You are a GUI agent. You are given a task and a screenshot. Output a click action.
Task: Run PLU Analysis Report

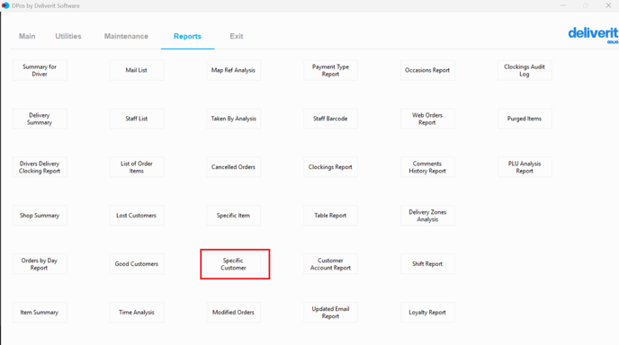(x=525, y=167)
